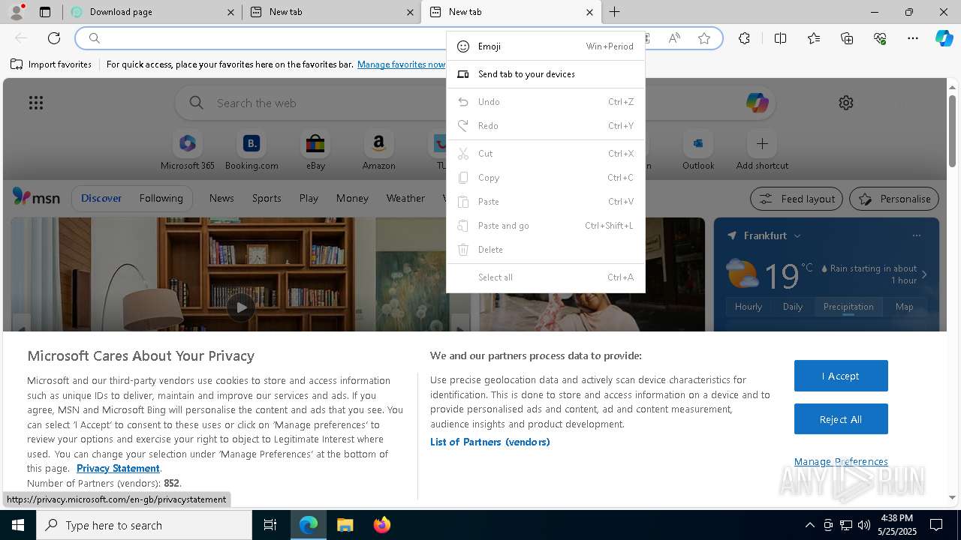Image resolution: width=961 pixels, height=540 pixels.
Task: Choose Paste and go menu entry
Action: (546, 226)
